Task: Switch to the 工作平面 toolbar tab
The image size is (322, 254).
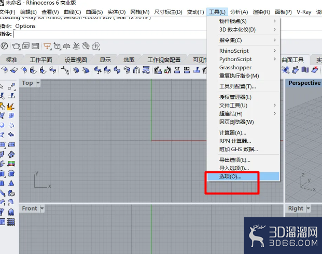Action: point(41,60)
